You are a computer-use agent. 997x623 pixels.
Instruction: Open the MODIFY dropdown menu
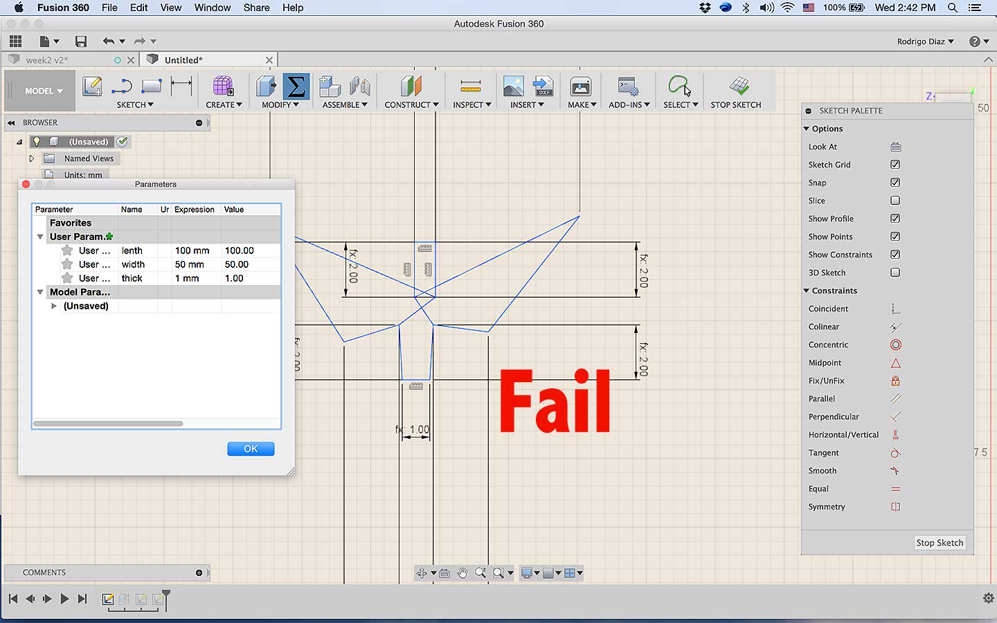point(280,105)
